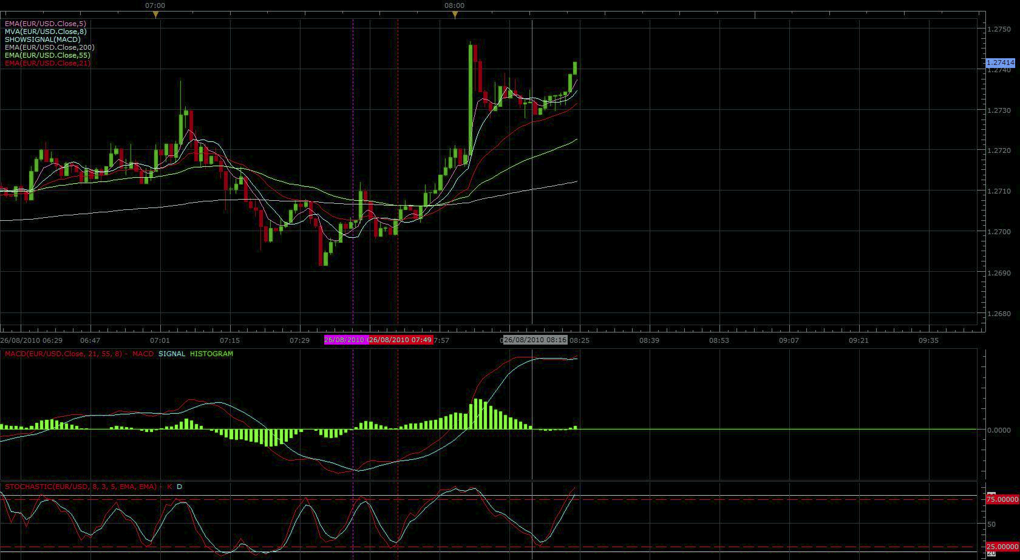Click the 08:53 time axis label
The image size is (1020, 560).
(719, 340)
